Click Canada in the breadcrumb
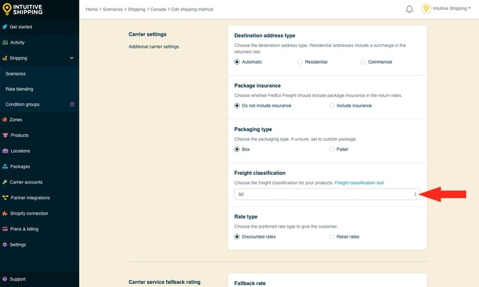 [x=158, y=9]
